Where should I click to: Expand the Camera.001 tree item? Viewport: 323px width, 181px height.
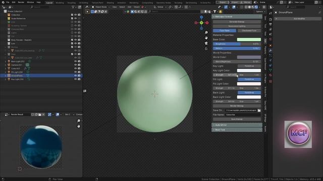pyautogui.click(x=6, y=65)
